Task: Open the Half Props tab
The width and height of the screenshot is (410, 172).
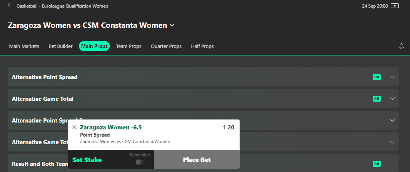Action: pyautogui.click(x=202, y=46)
